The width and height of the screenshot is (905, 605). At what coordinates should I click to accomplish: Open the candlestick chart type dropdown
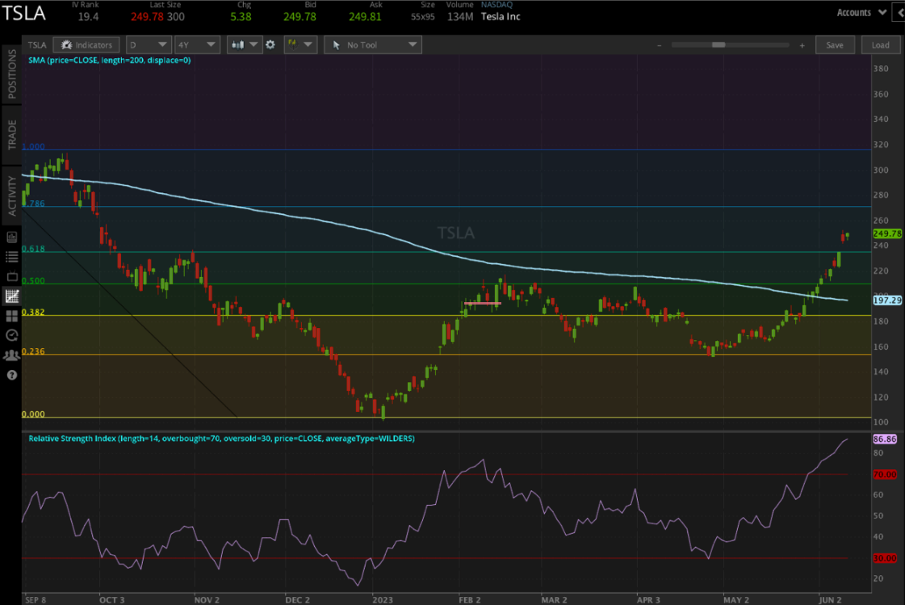pyautogui.click(x=244, y=45)
